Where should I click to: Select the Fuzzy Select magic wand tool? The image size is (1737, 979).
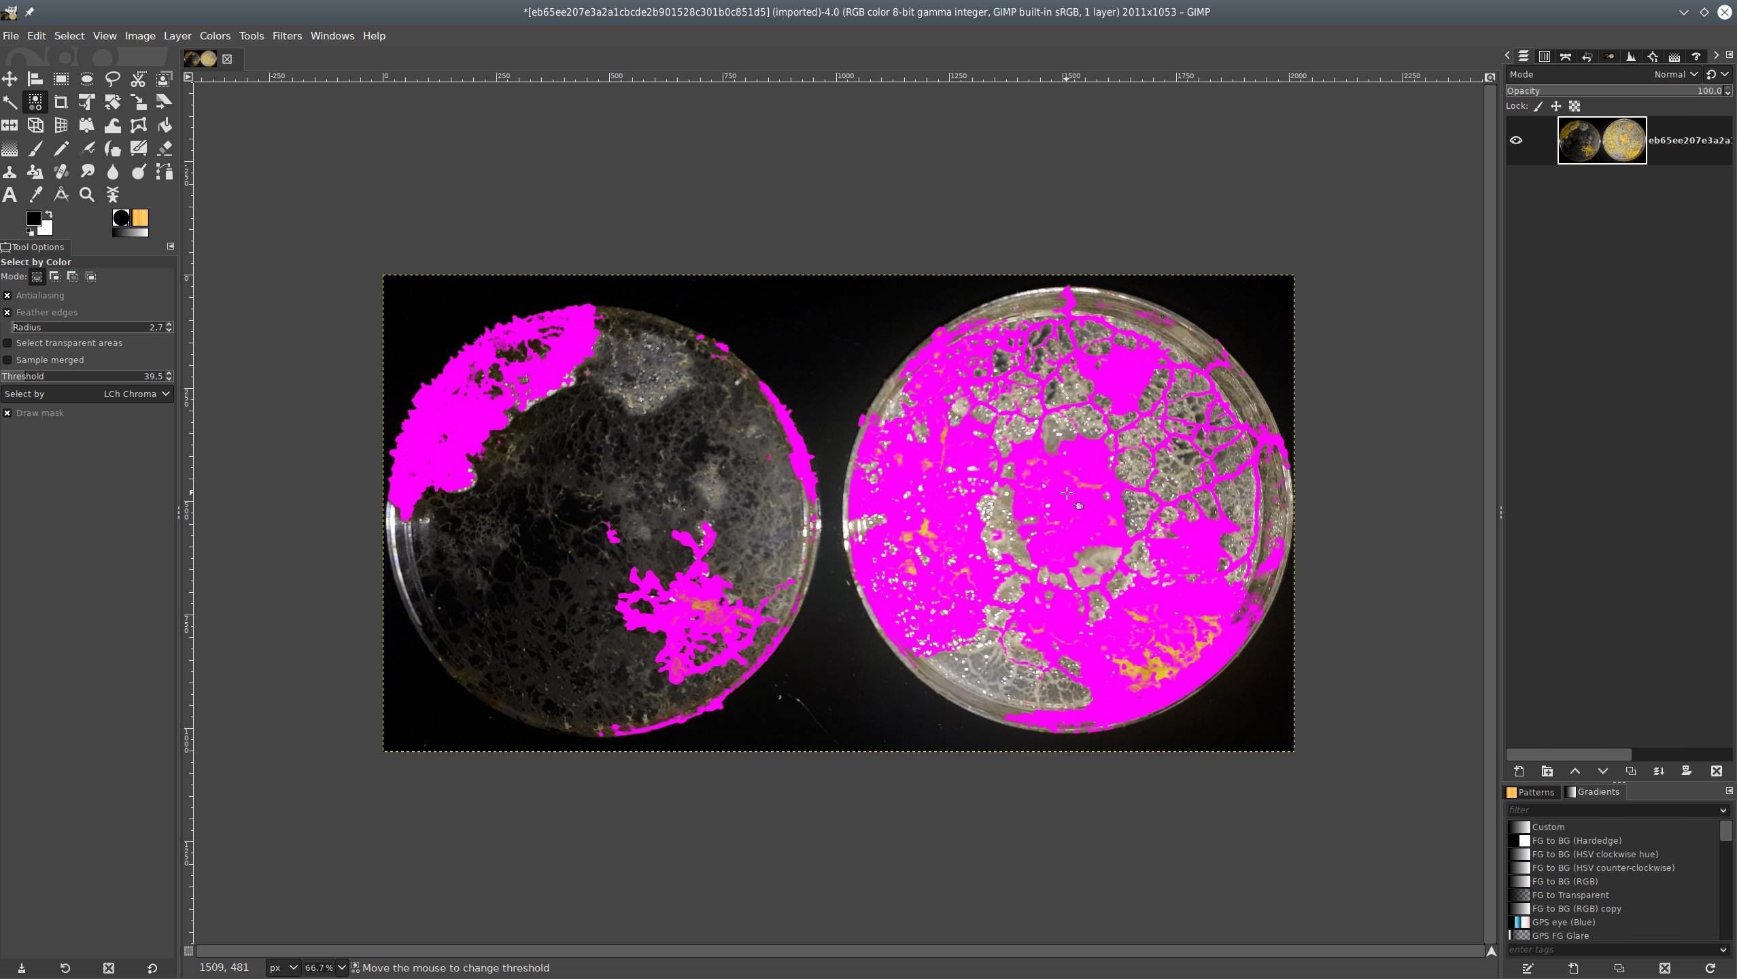coord(10,103)
